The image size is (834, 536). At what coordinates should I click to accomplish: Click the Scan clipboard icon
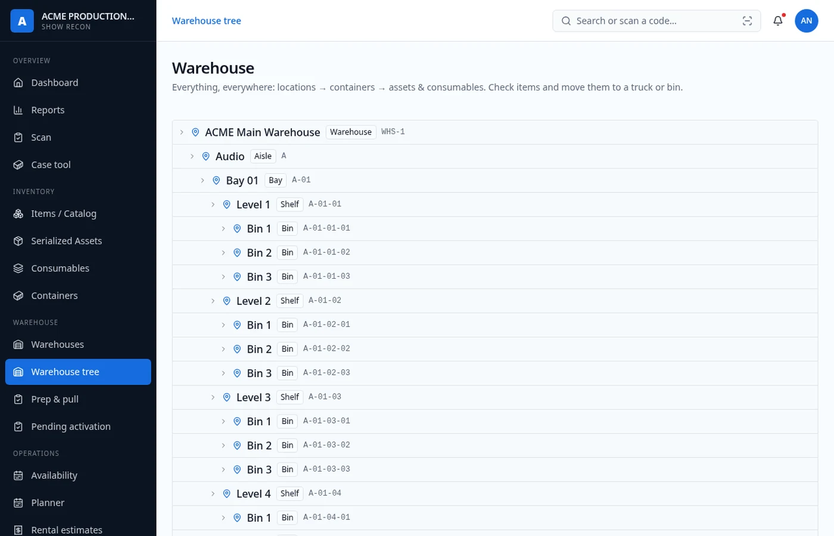18,138
